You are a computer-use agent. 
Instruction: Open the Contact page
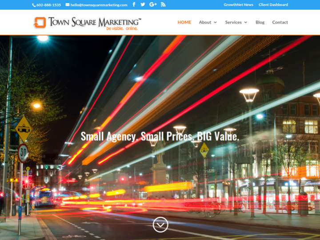[280, 22]
